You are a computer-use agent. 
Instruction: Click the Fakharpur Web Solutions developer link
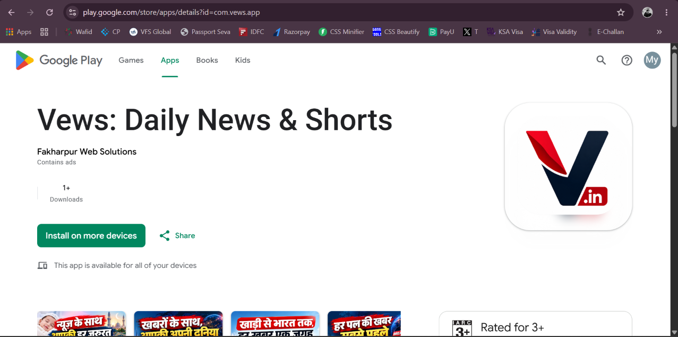tap(87, 151)
